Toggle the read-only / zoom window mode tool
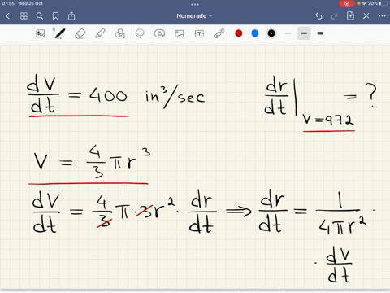This screenshot has width=390, height=293. pos(41,33)
